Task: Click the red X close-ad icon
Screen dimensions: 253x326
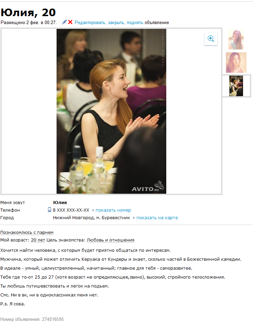Action: point(70,22)
